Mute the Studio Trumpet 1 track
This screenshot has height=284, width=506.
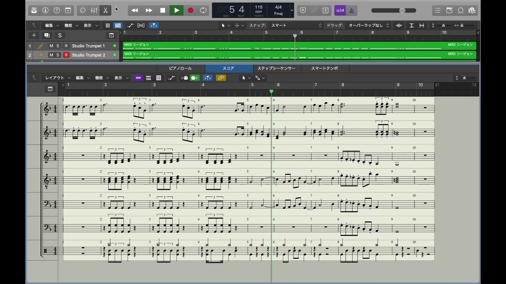51,46
